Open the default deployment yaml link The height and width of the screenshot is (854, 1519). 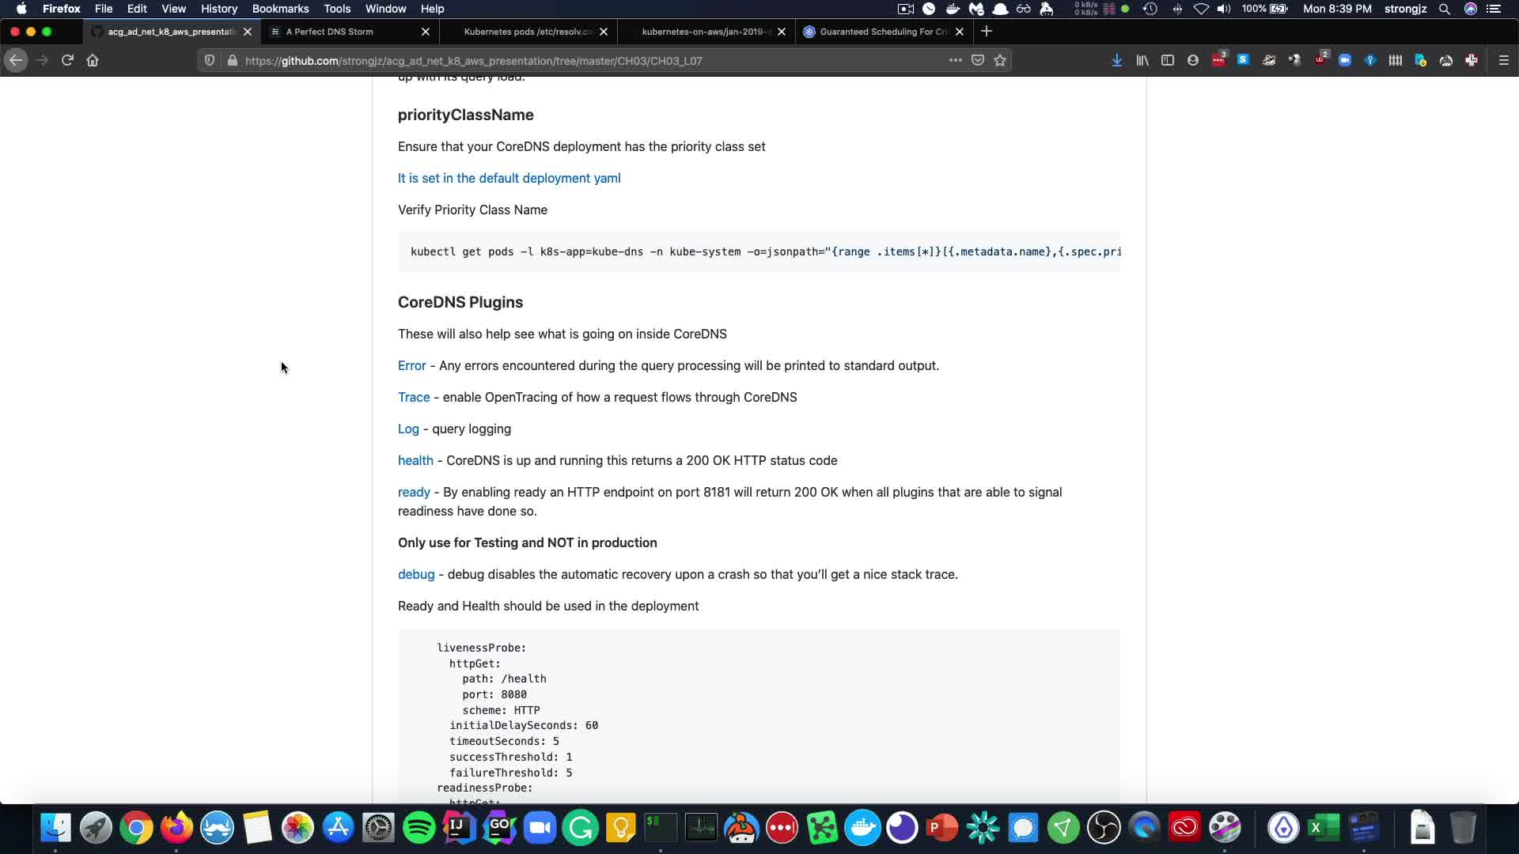(509, 178)
